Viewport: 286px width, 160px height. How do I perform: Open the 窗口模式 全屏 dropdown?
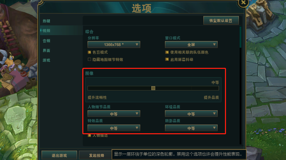[191, 45]
